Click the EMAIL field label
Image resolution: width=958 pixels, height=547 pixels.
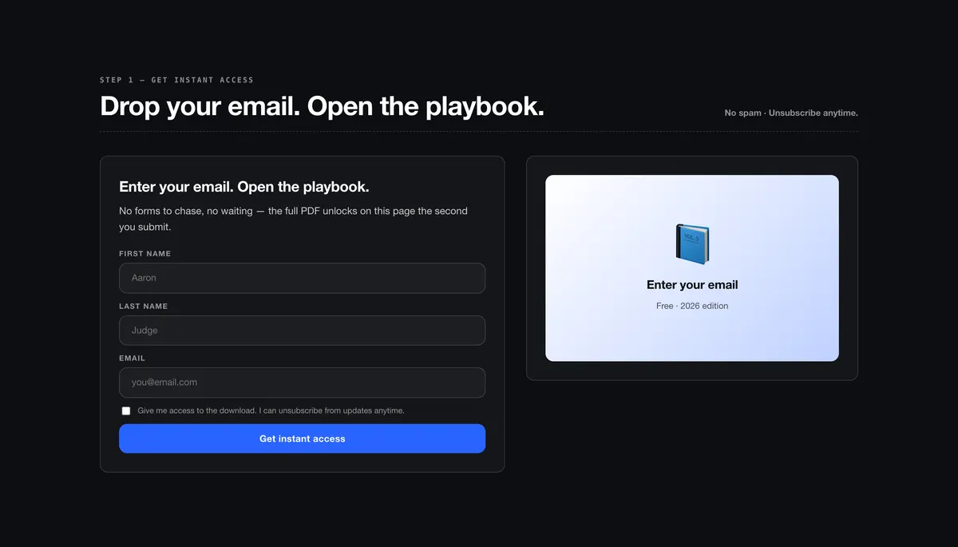click(133, 358)
